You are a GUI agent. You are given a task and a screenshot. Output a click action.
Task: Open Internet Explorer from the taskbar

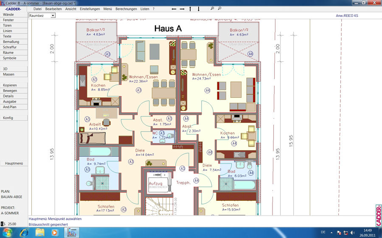(x=24, y=232)
